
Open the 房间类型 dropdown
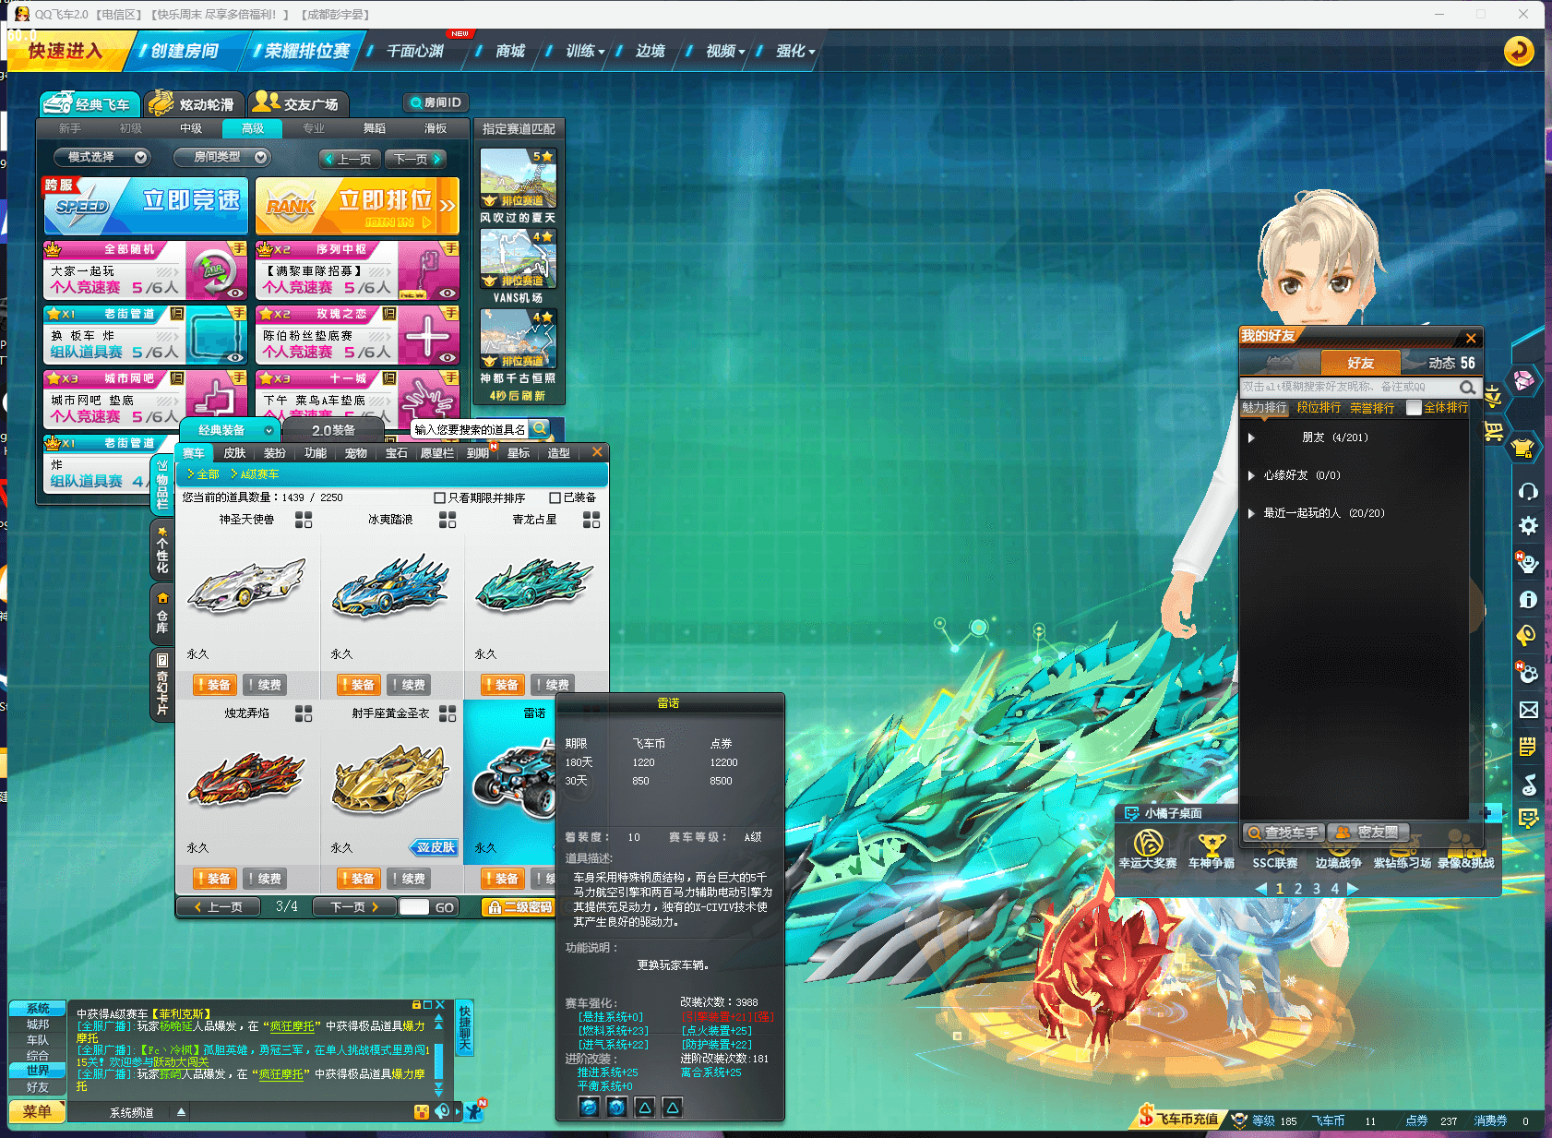tap(221, 158)
